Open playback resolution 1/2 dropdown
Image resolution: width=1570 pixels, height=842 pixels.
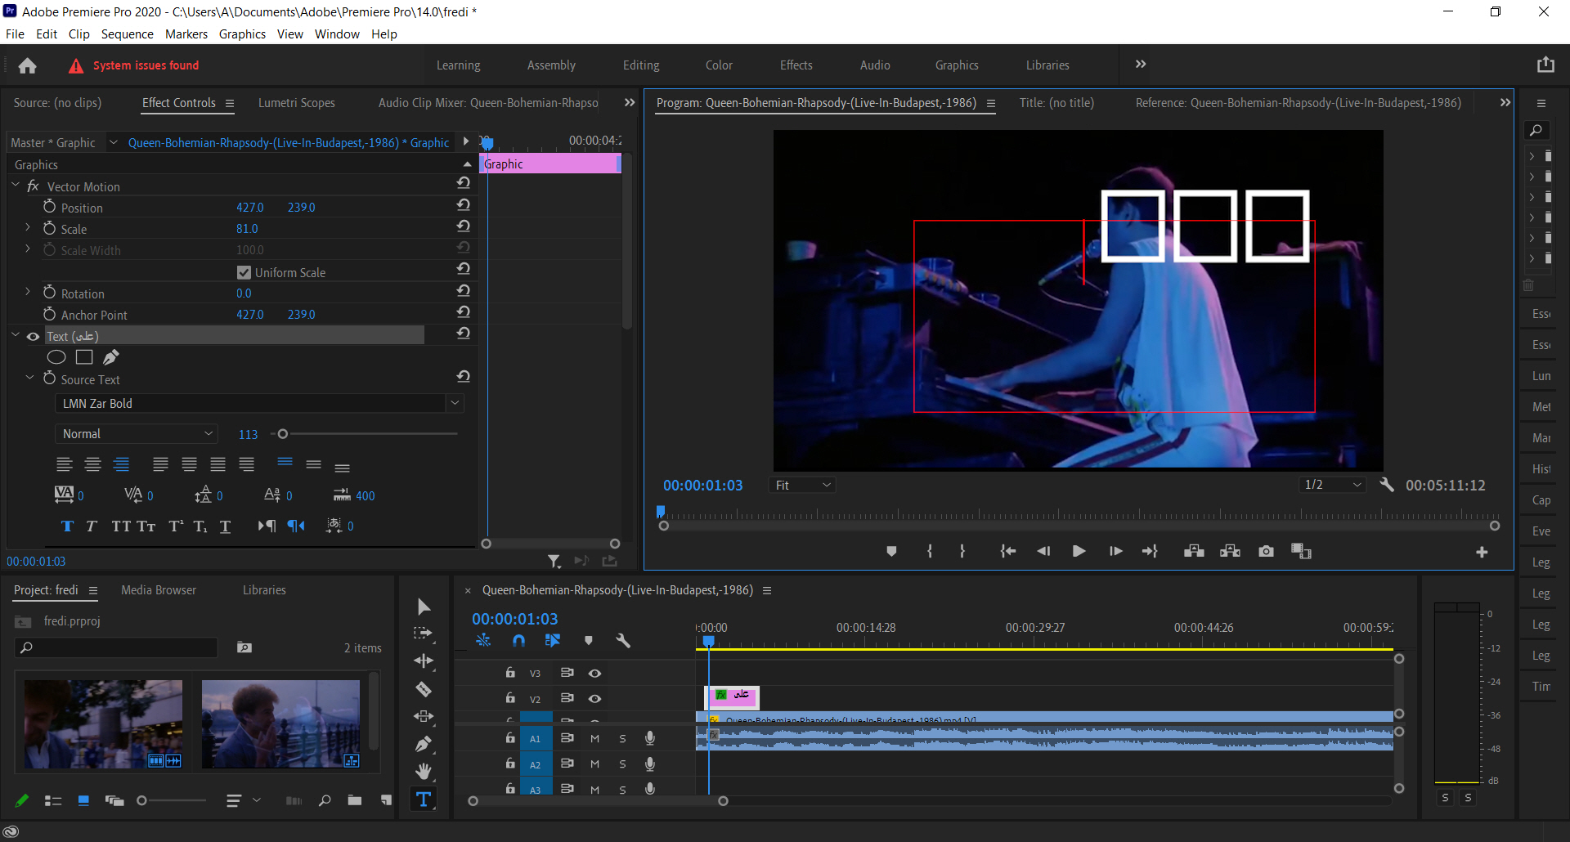(x=1332, y=485)
